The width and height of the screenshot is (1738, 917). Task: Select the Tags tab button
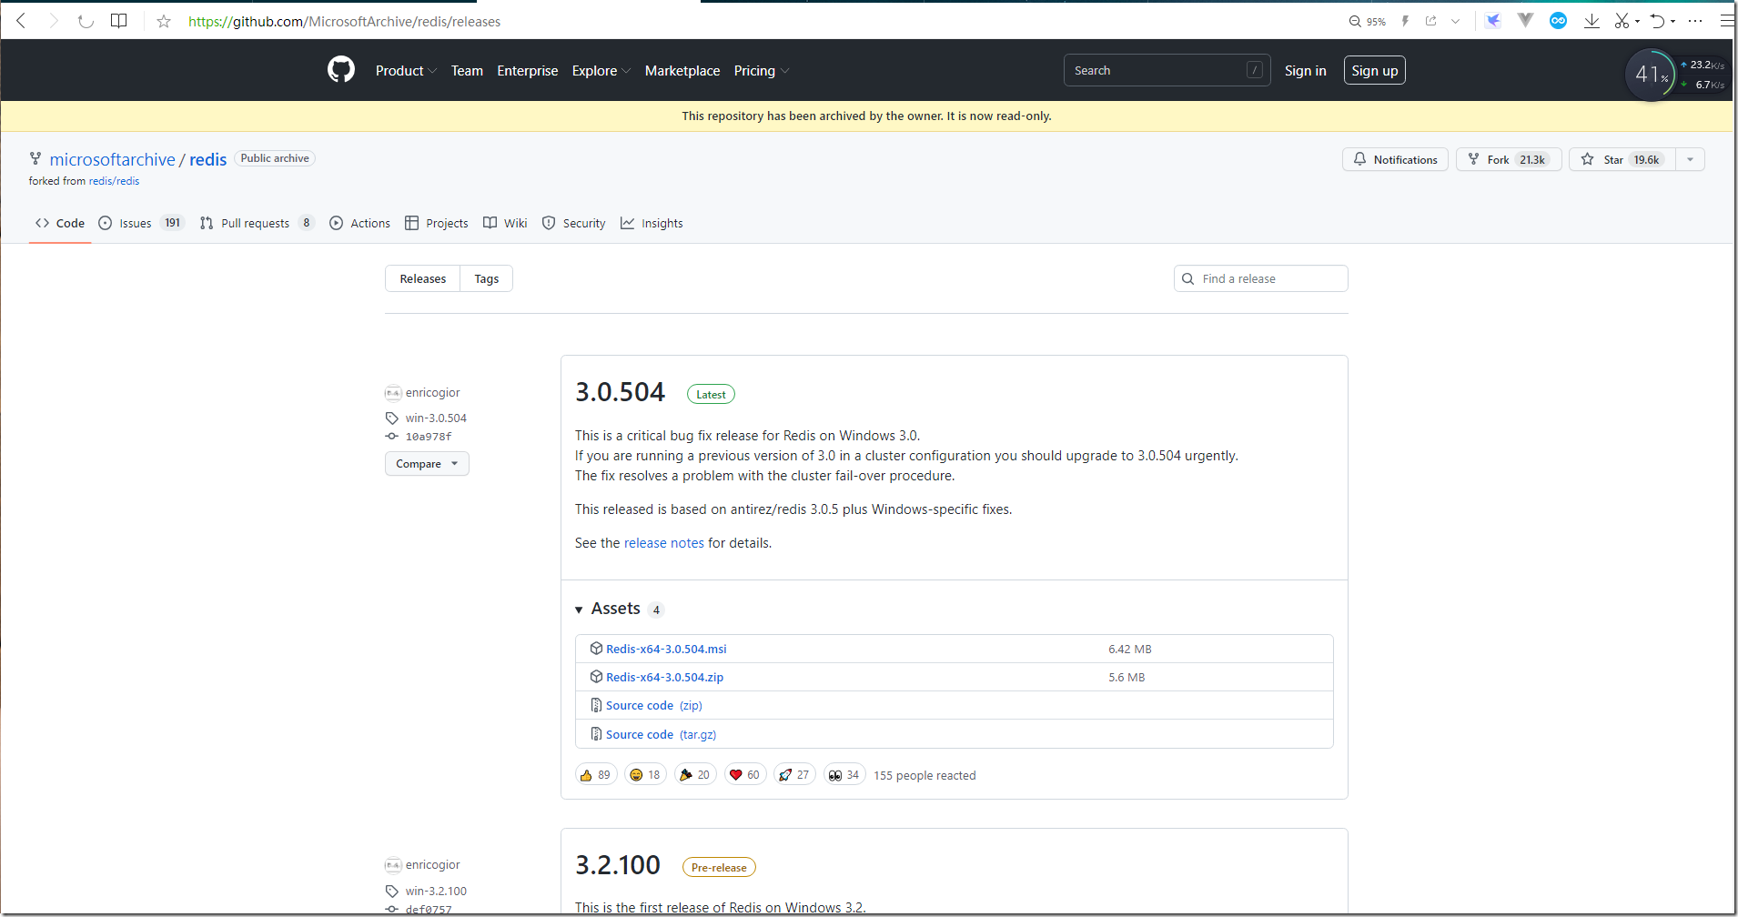[x=487, y=278]
